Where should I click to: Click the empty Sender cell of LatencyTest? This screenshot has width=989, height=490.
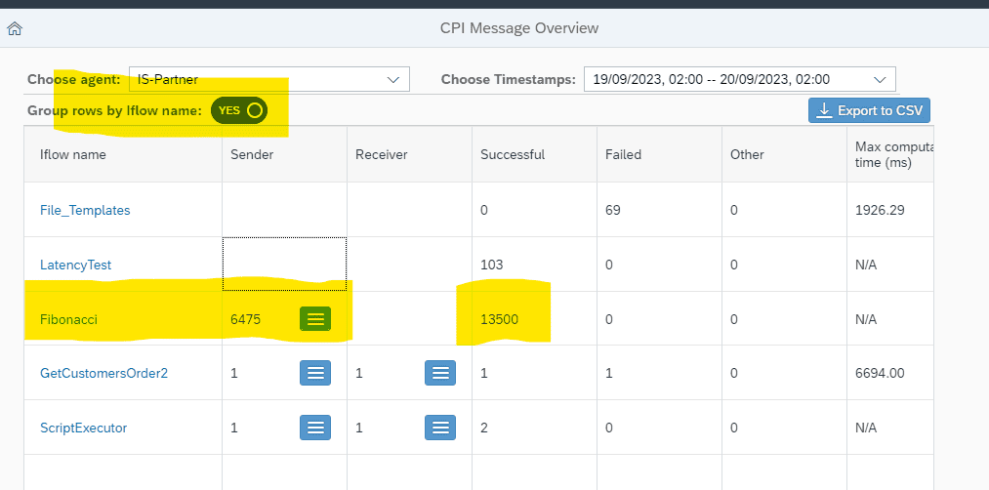tap(284, 265)
